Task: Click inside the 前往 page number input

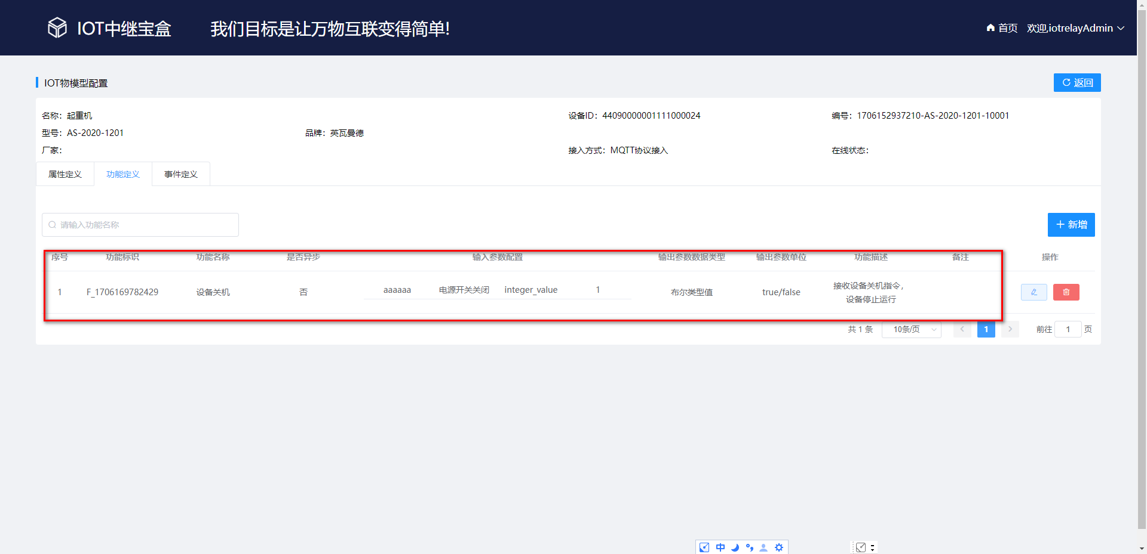Action: [1068, 329]
